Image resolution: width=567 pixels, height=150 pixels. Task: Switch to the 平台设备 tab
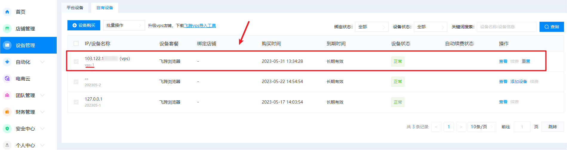click(75, 8)
